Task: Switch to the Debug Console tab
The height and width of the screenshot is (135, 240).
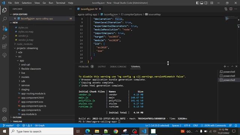Action: pos(118,67)
